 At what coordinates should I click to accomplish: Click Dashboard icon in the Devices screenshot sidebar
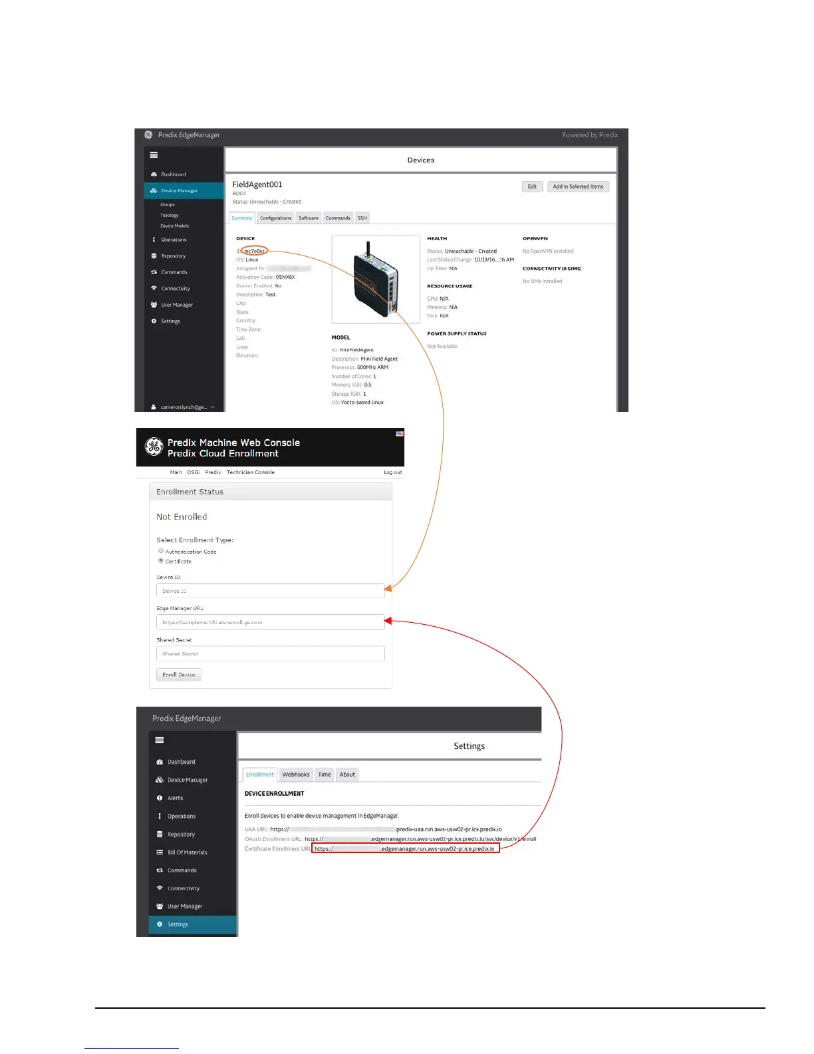pyautogui.click(x=154, y=174)
